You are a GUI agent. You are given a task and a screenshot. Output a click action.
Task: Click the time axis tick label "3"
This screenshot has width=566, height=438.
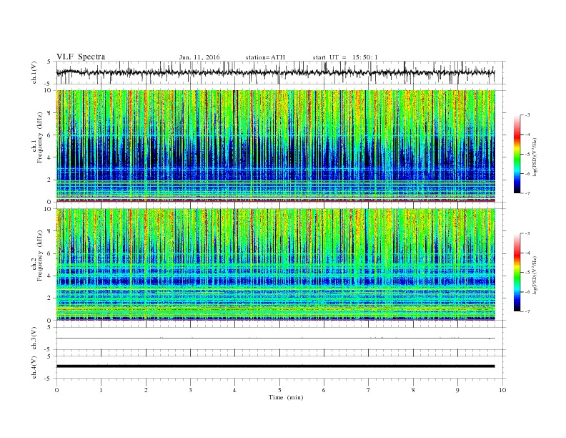190,390
